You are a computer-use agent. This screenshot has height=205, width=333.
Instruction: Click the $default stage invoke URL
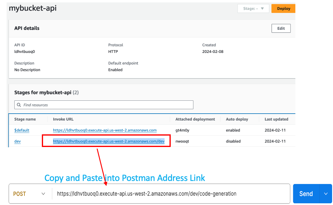(105, 130)
